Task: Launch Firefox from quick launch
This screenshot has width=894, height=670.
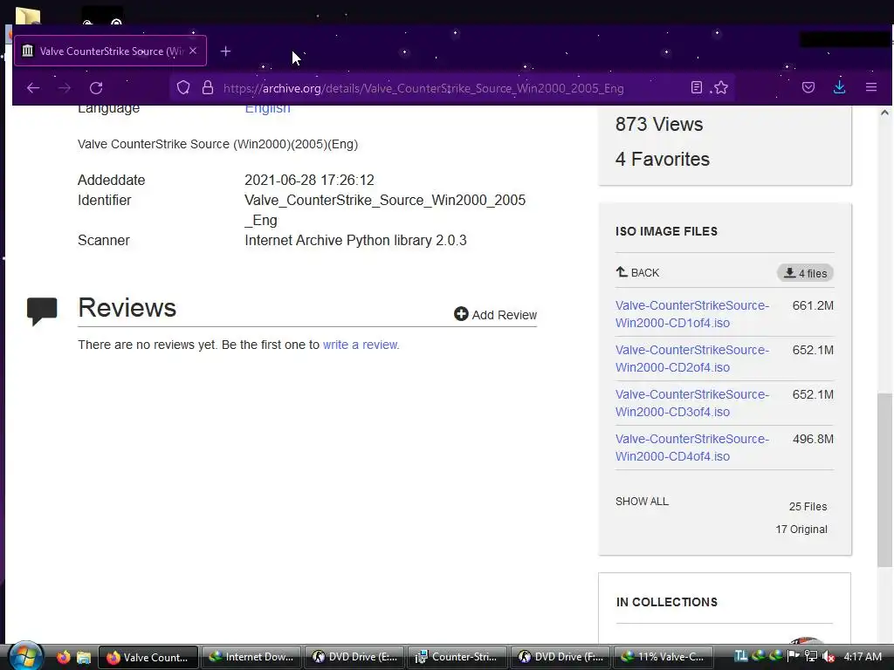Action: coord(63,657)
